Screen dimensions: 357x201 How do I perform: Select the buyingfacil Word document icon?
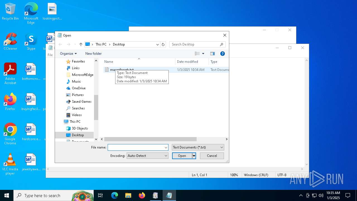[x=31, y=102]
